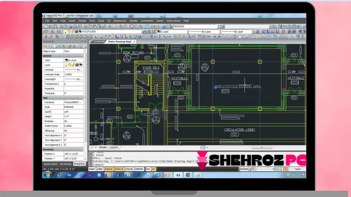Click the text style icon left of ROMANS
351x197 pixels.
171,26
